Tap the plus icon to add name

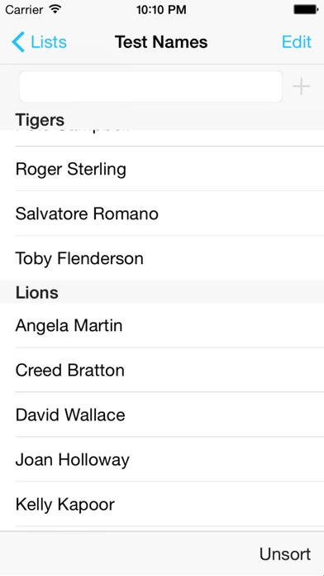pos(301,87)
